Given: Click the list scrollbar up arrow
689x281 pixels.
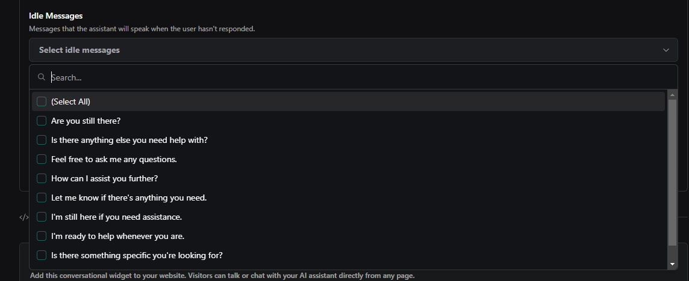Looking at the screenshot, I should tap(672, 95).
